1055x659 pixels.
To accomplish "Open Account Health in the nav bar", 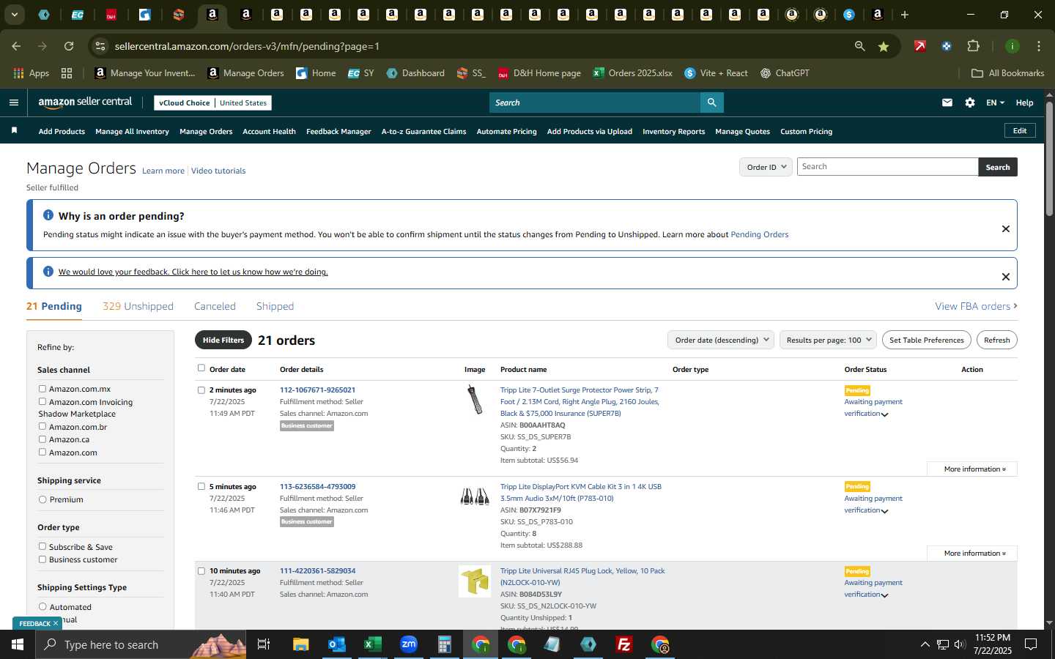I will click(x=269, y=131).
